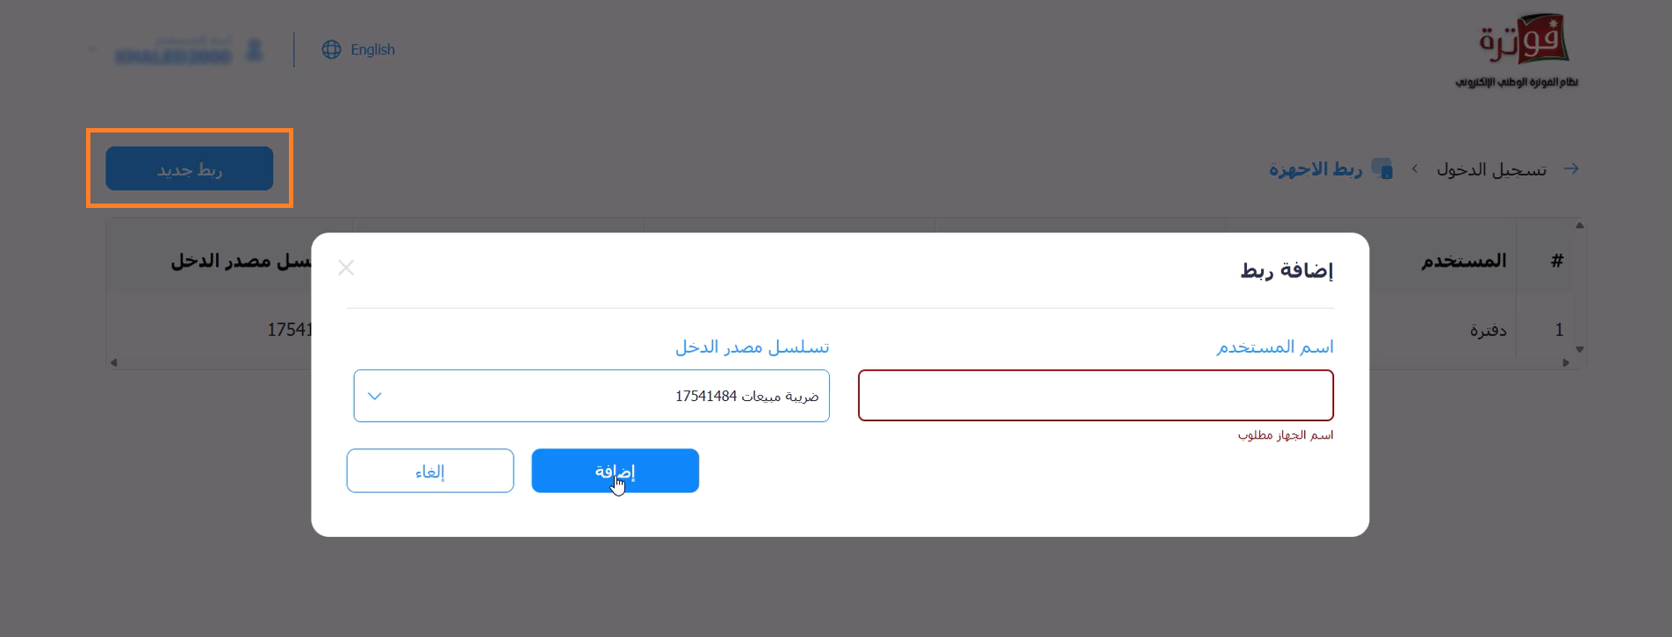The width and height of the screenshot is (1672, 637).
Task: Open the ضريبة مبيعات 17541484 combo box
Action: pyautogui.click(x=592, y=396)
